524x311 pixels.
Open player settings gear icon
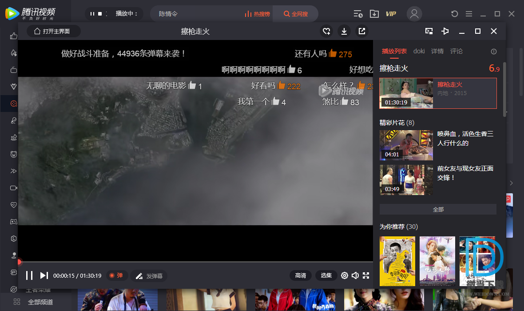tap(345, 275)
